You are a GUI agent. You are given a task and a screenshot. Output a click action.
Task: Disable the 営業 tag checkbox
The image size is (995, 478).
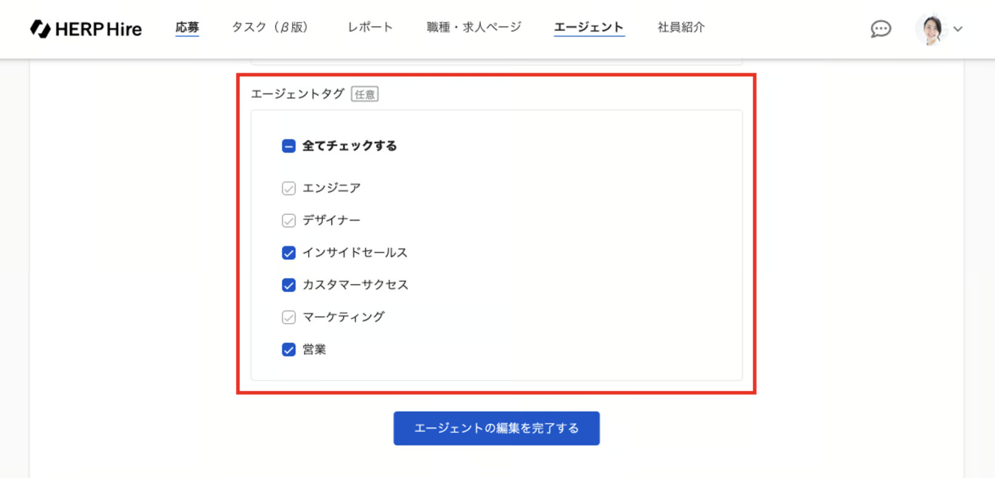289,350
